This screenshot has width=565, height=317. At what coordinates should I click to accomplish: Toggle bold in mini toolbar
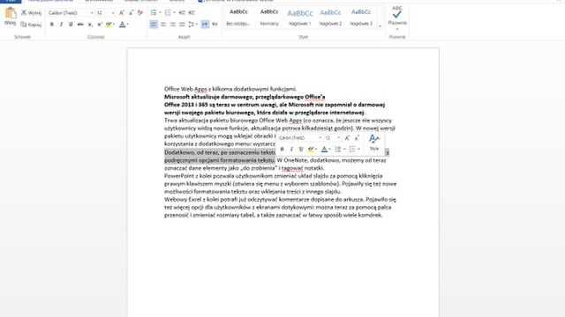(282, 149)
